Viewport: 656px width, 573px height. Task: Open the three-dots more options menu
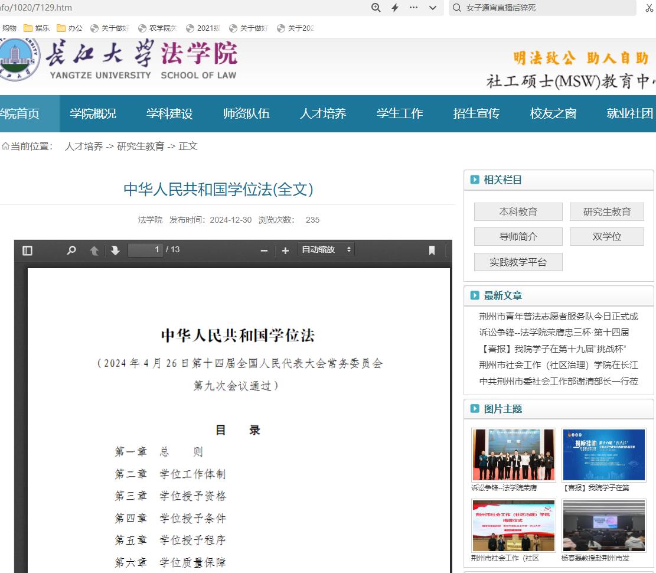(x=413, y=8)
